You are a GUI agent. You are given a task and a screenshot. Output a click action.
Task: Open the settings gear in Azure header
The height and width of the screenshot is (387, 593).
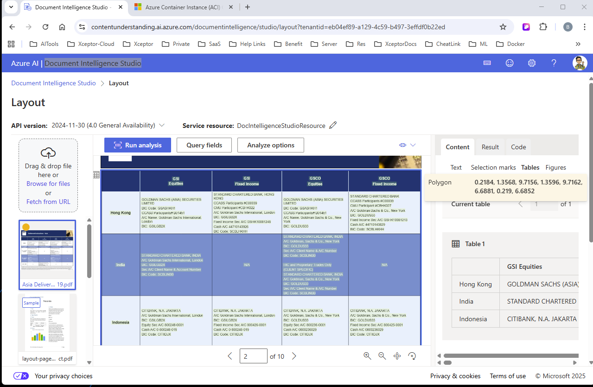(532, 63)
